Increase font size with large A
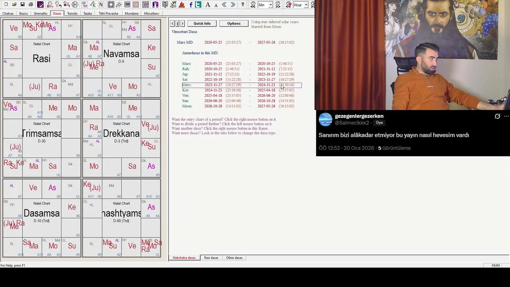The image size is (510, 287). [x=208, y=4]
